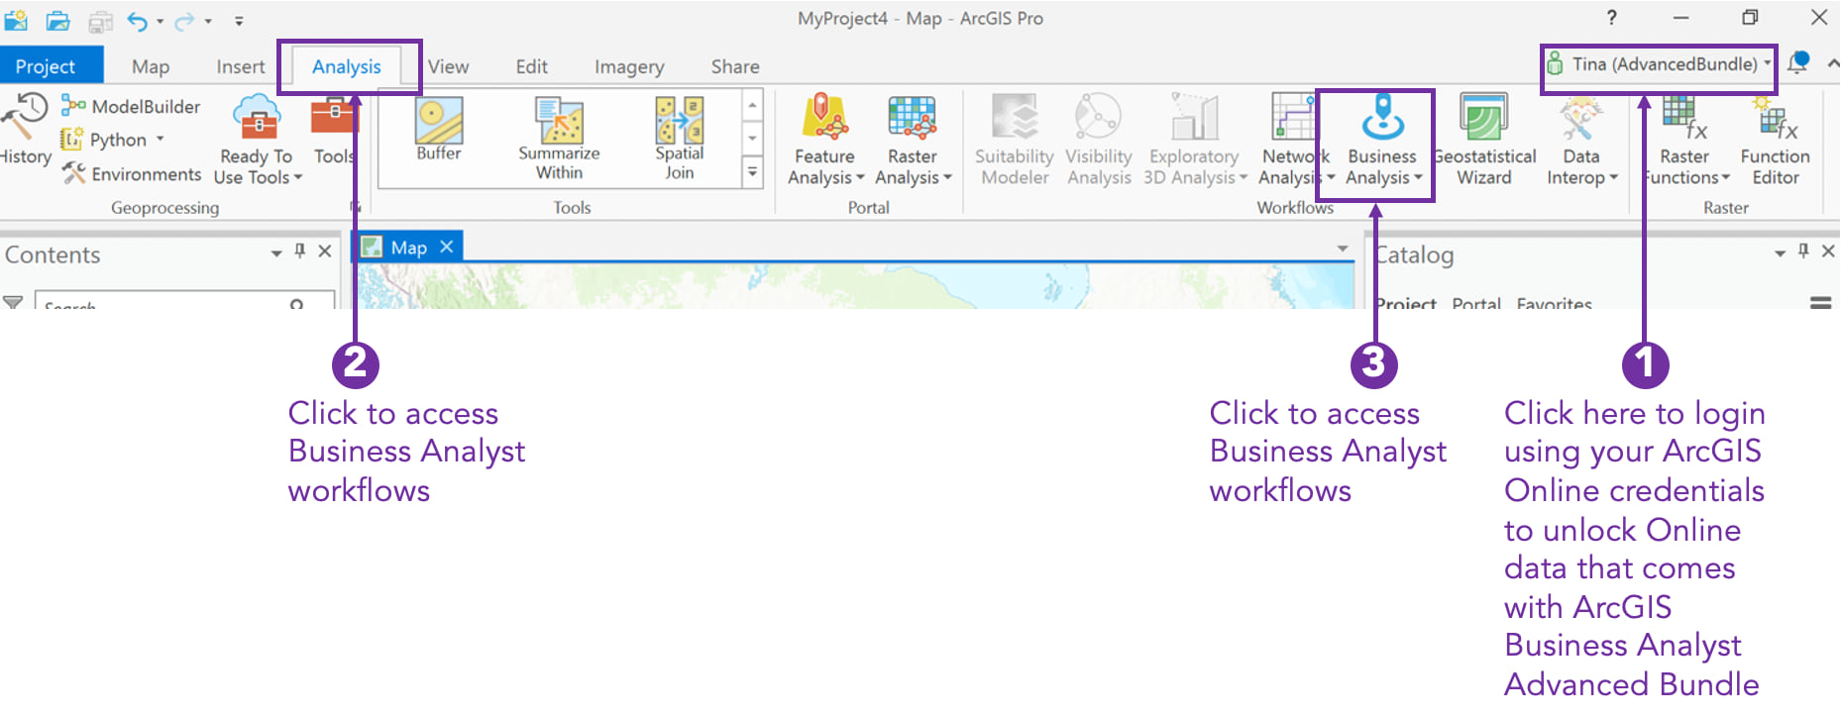Image resolution: width=1841 pixels, height=717 pixels.
Task: Open Feature Analysis portal tools
Action: [824, 141]
